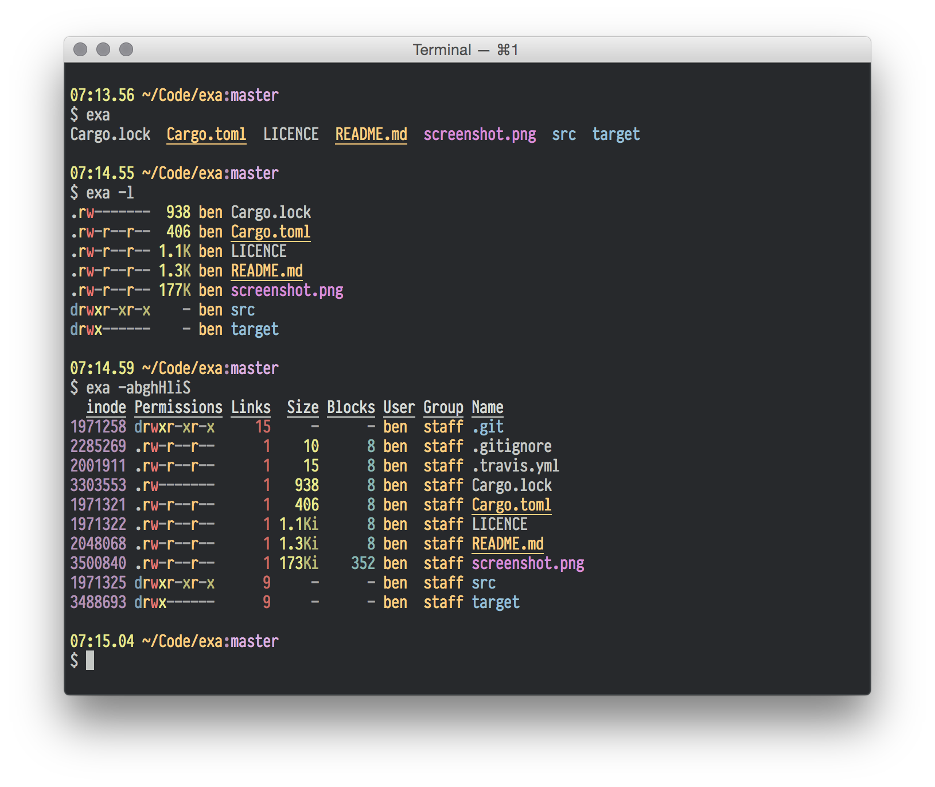Image resolution: width=935 pixels, height=787 pixels.
Task: Click the 177K file size value
Action: 174,290
